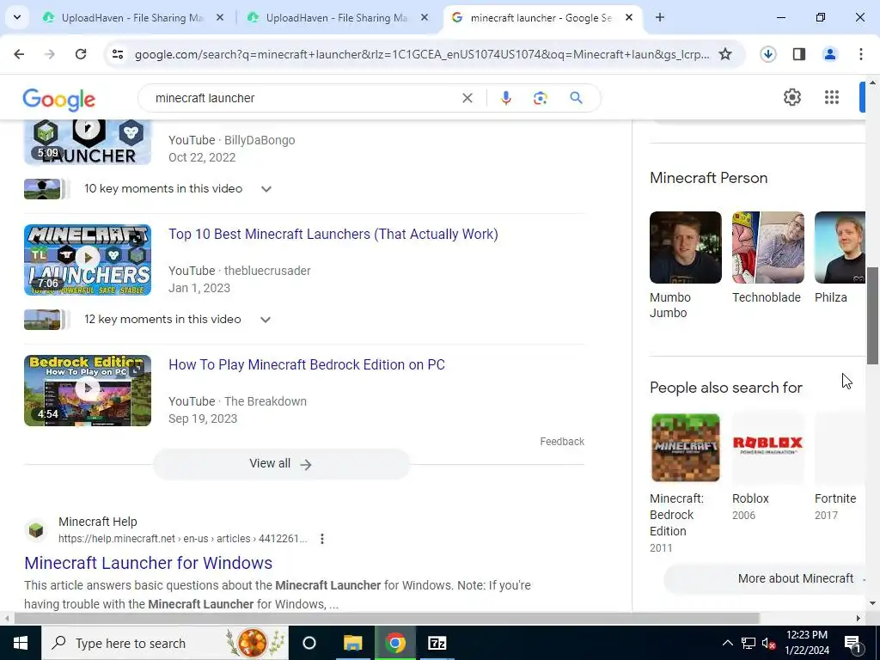Open a new browser tab
This screenshot has width=880, height=660.
coord(660,17)
